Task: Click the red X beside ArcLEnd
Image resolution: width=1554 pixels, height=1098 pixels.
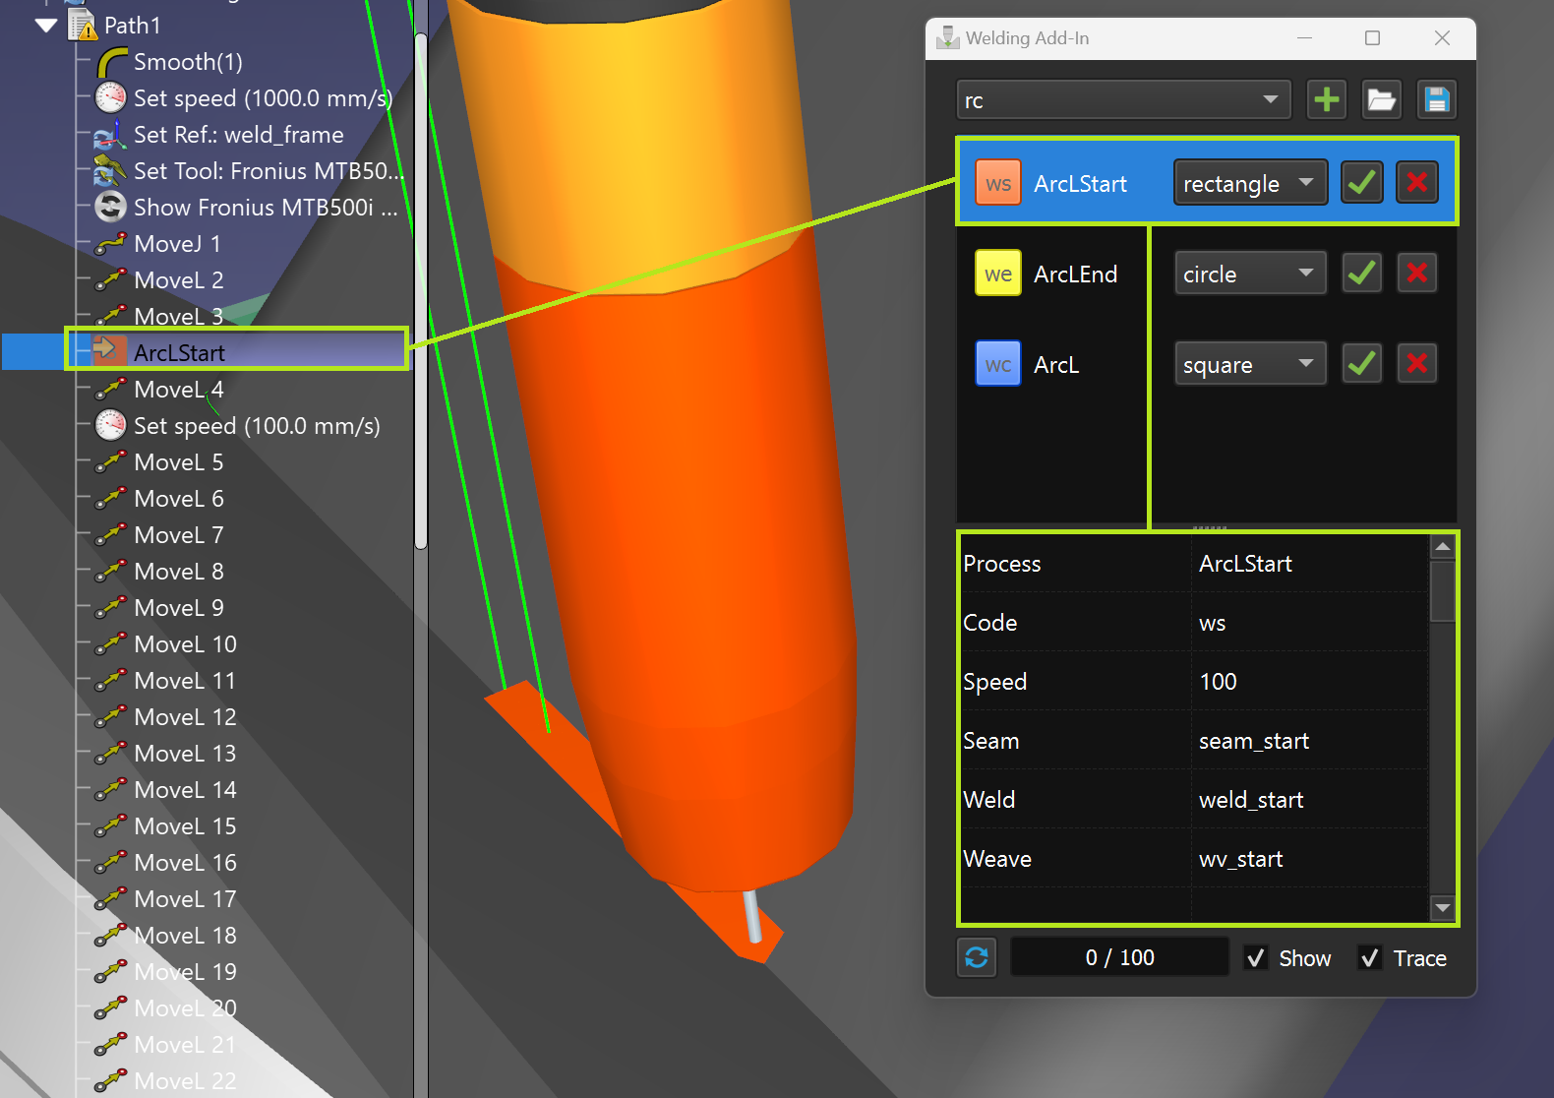Action: pyautogui.click(x=1416, y=273)
